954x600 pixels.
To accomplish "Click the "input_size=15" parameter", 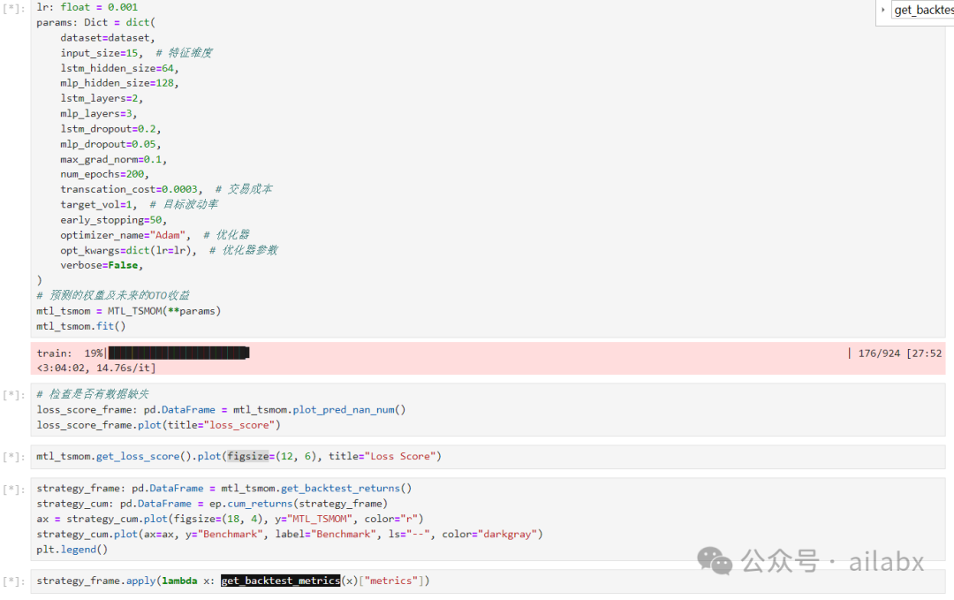I will pos(99,53).
